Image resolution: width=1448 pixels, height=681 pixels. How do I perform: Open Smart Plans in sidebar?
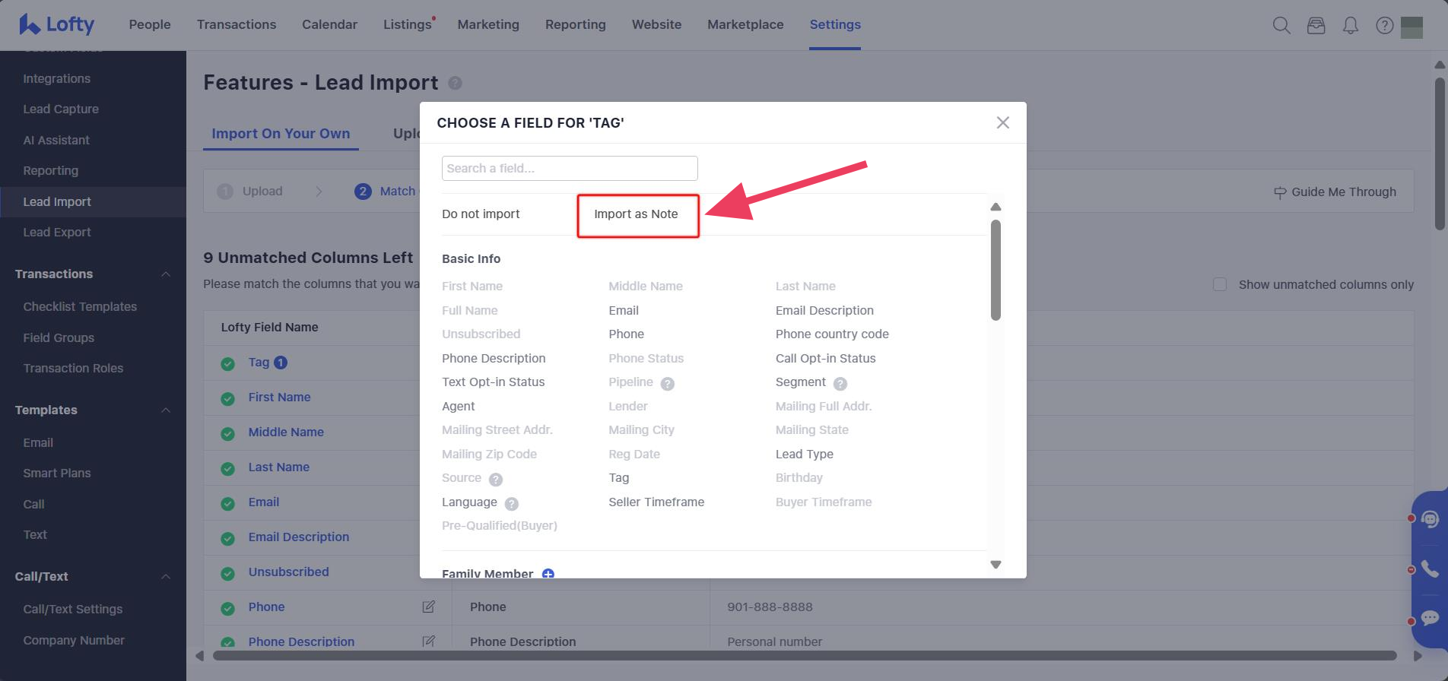(x=57, y=473)
